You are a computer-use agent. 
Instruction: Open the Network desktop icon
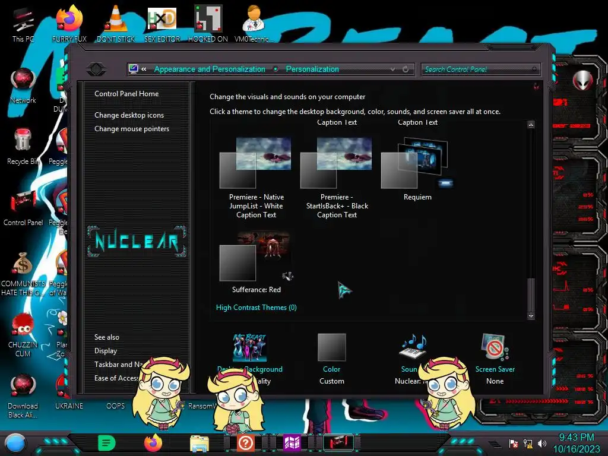pyautogui.click(x=23, y=85)
